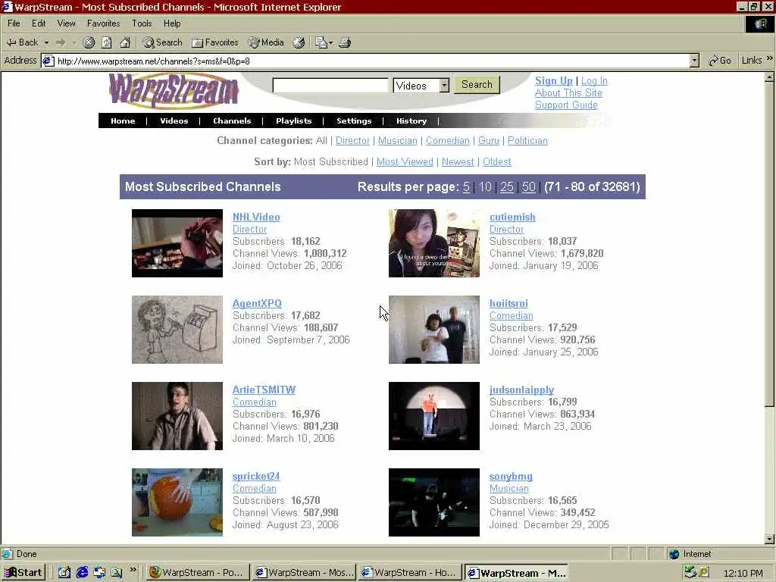Click the History toolbar icon

(x=299, y=42)
